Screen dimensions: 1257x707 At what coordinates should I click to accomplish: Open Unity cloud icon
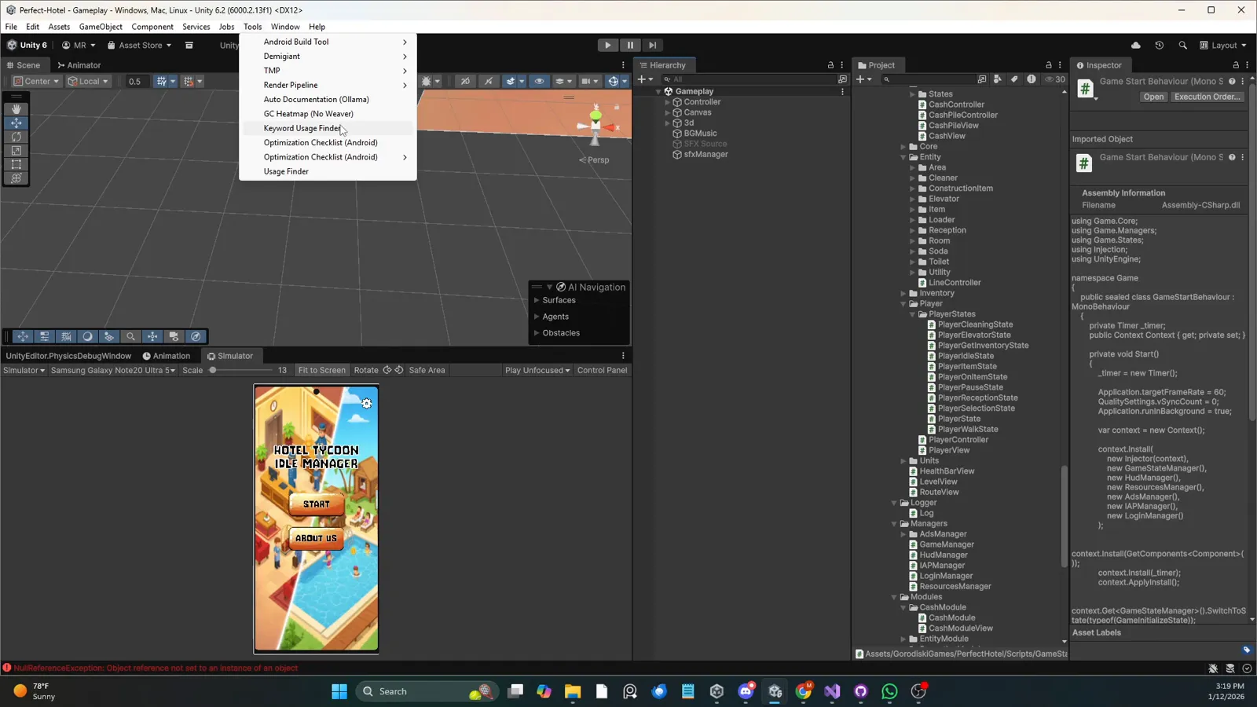pos(1136,46)
